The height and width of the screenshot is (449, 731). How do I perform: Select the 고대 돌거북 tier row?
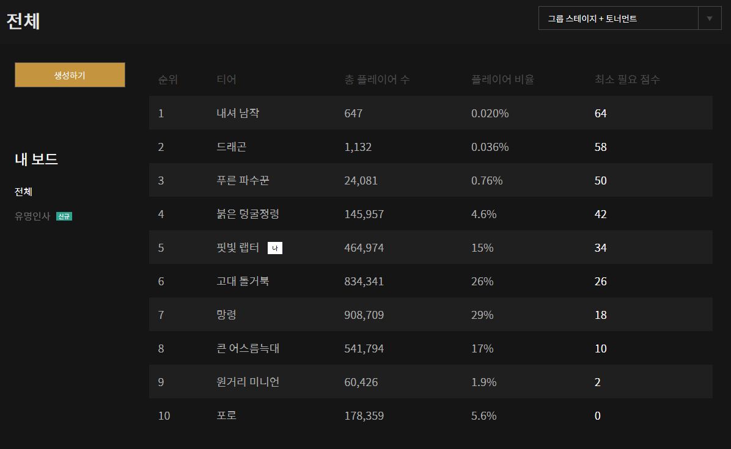[x=430, y=281]
